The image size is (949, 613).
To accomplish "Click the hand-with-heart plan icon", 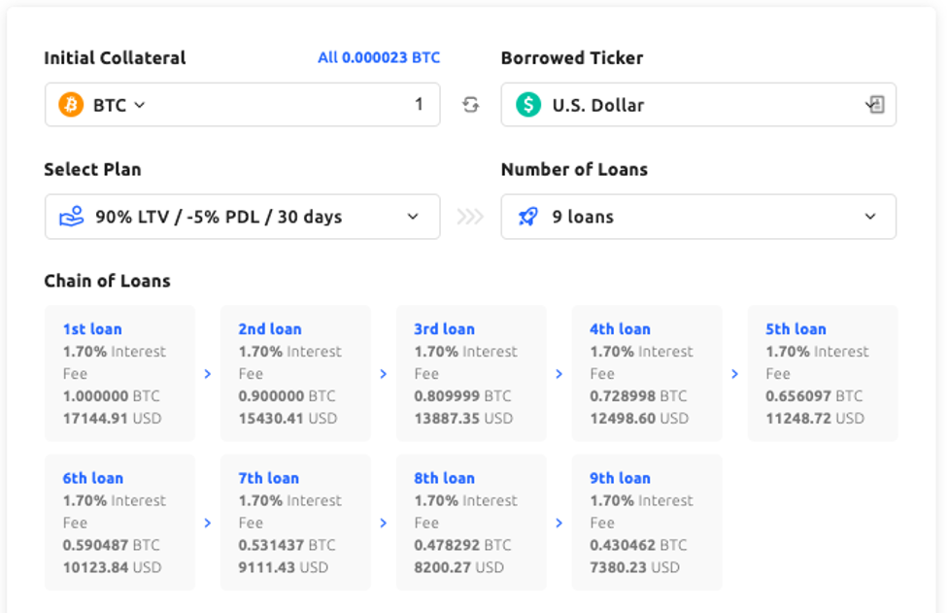I will (72, 217).
